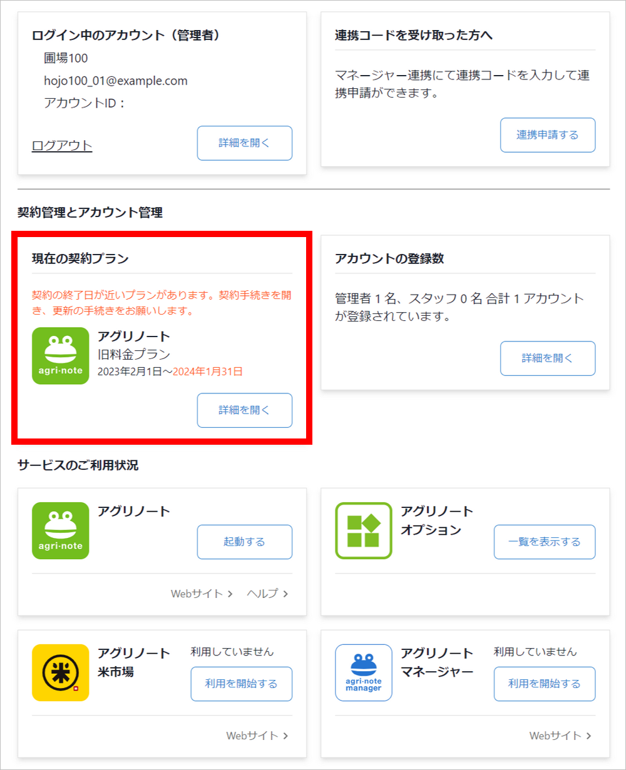The height and width of the screenshot is (770, 626).
Task: Click the orange contract expiry warning message
Action: point(162,303)
